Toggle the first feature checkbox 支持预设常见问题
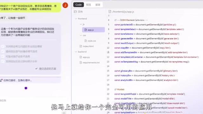This screenshot has height=114, width=203. (x=3, y=47)
